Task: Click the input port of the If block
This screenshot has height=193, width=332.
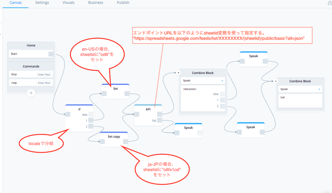Action: (x=68, y=114)
